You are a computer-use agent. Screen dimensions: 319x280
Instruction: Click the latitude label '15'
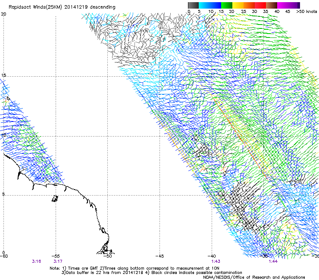pyautogui.click(x=3, y=75)
